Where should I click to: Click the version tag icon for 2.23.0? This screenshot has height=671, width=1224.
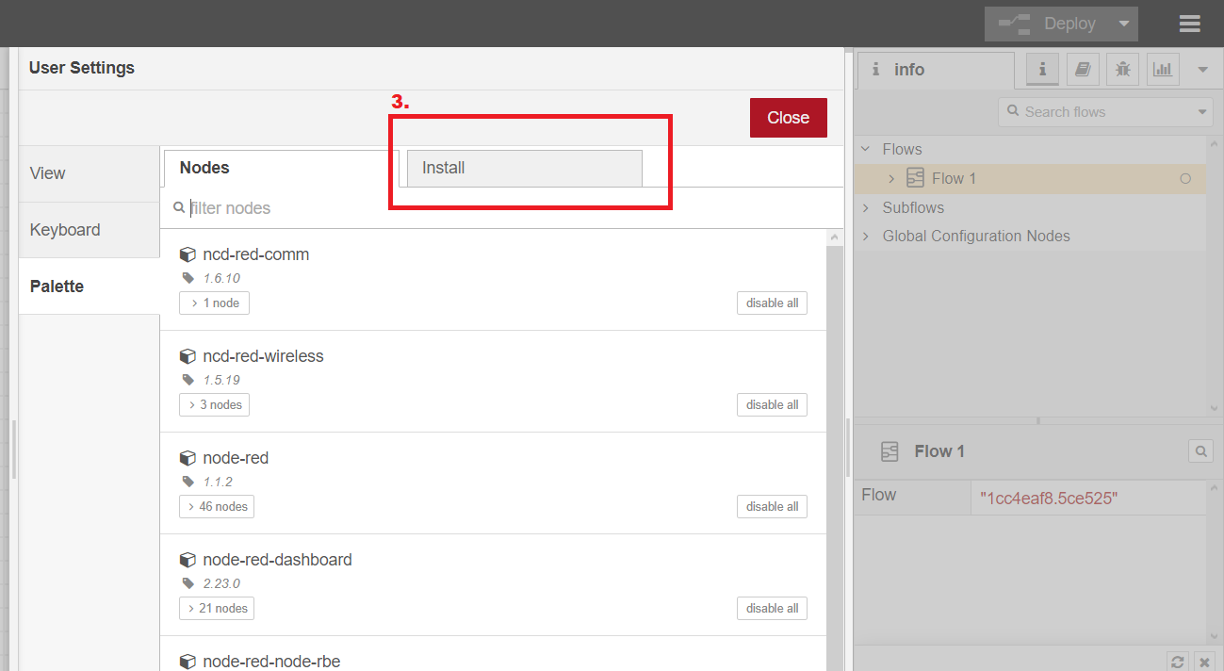[x=188, y=583]
